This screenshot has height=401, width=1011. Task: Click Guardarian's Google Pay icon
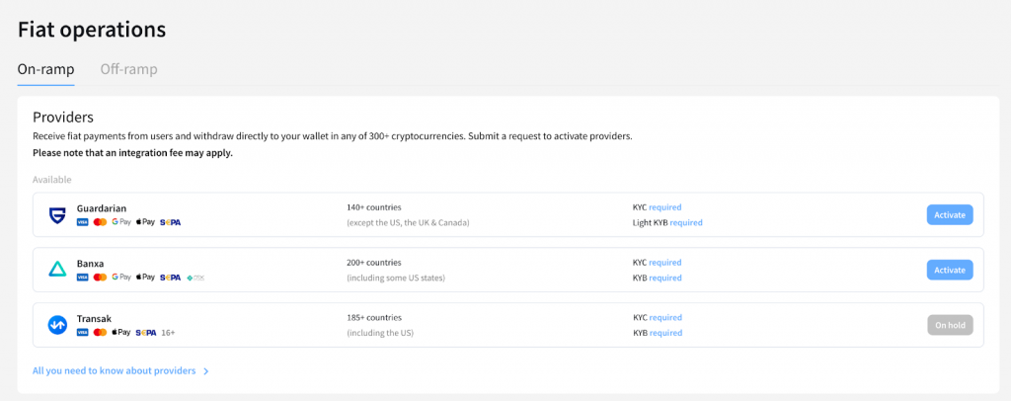pyautogui.click(x=121, y=222)
